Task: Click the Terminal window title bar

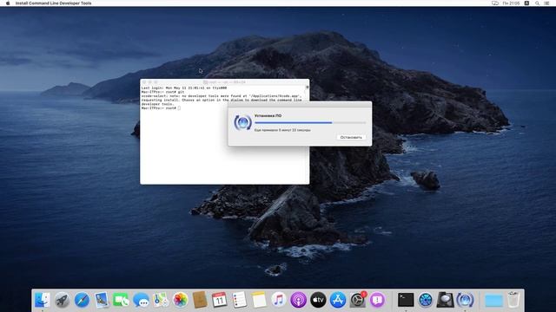Action: (x=224, y=81)
